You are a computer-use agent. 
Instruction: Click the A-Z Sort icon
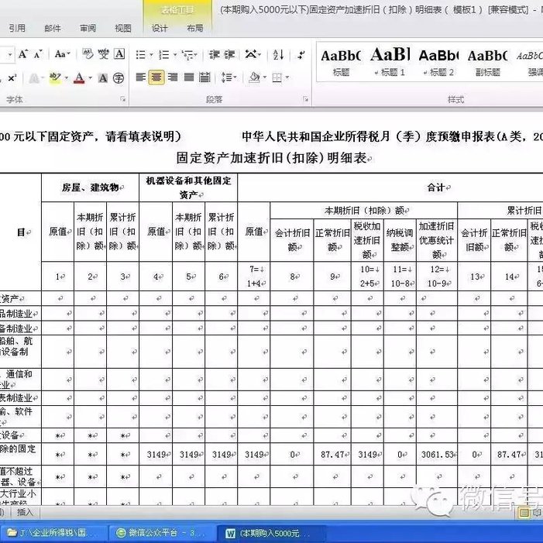pyautogui.click(x=278, y=54)
